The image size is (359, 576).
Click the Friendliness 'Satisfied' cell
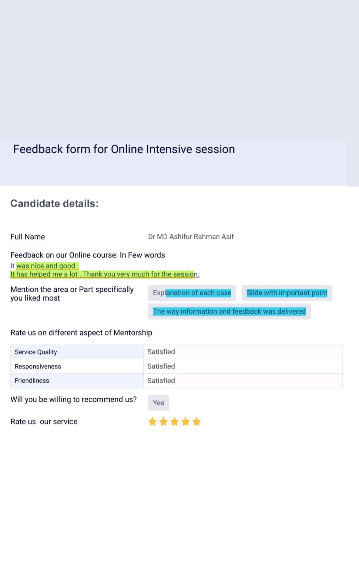tap(243, 381)
